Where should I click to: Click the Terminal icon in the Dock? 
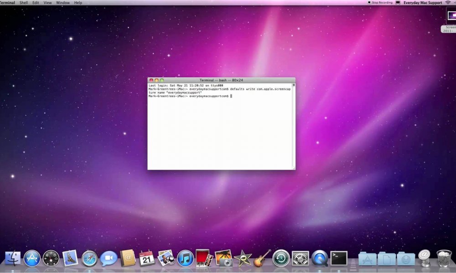tap(339, 258)
